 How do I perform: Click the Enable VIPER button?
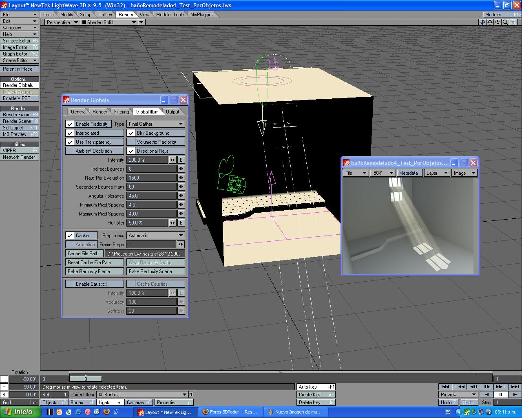click(x=20, y=98)
